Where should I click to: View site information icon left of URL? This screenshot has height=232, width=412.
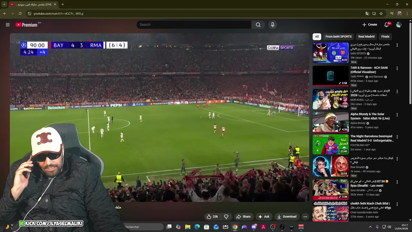29,14
